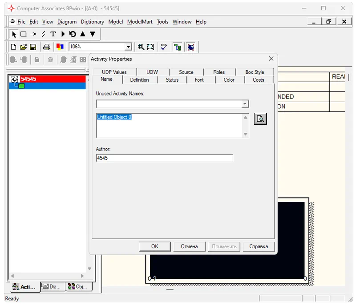
Task: Click name box scroll up arrow
Action: click(x=246, y=117)
